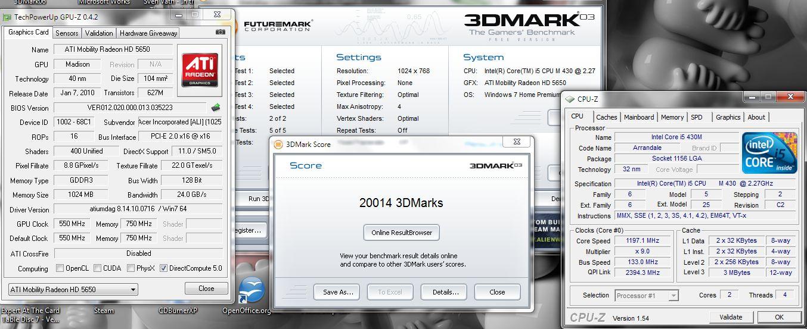Click the 3DMark Score window title icon
The image size is (807, 329).
click(278, 143)
